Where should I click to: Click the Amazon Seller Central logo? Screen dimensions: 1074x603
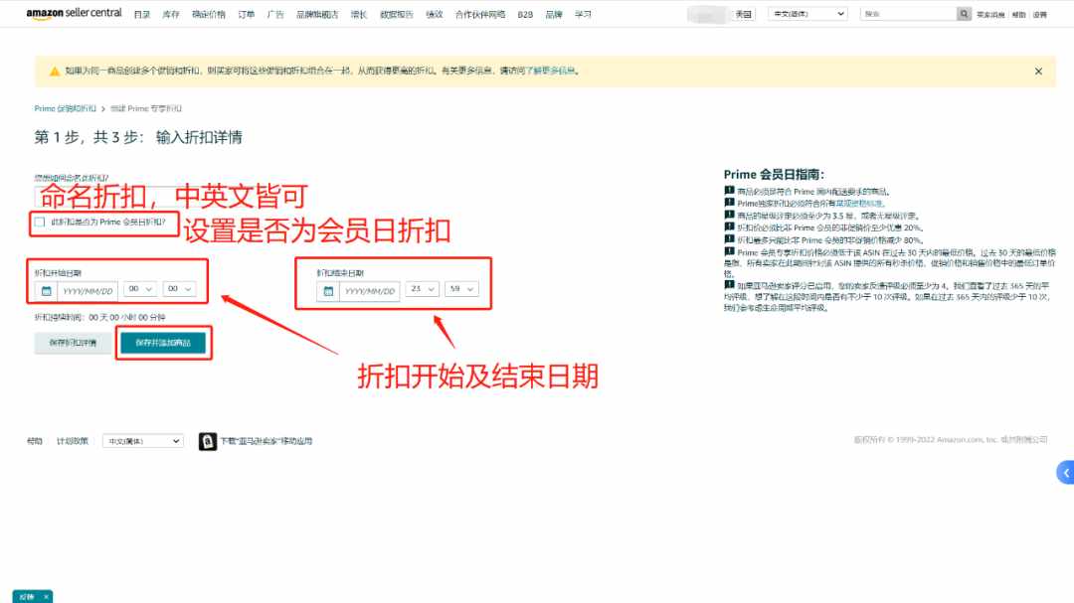tap(74, 14)
